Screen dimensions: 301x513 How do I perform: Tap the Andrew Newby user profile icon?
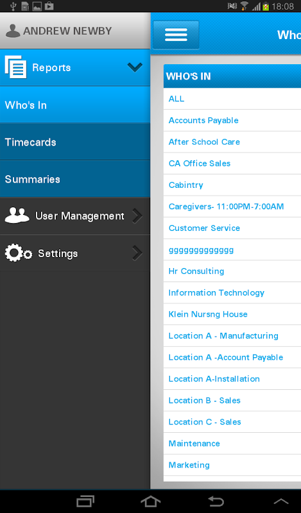coord(13,31)
